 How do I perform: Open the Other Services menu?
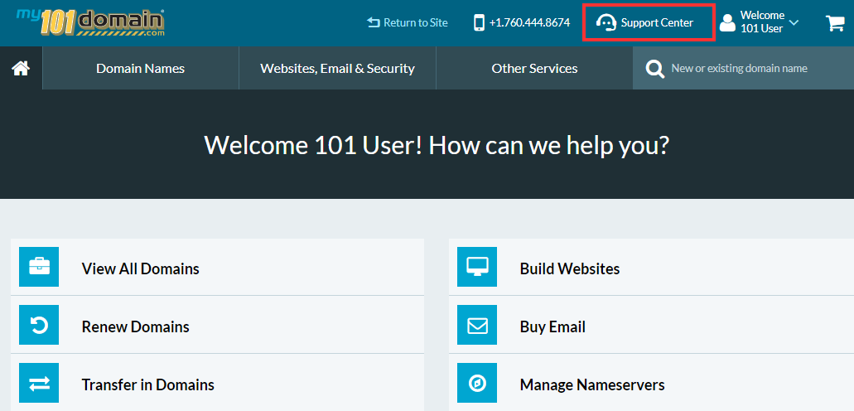click(534, 69)
